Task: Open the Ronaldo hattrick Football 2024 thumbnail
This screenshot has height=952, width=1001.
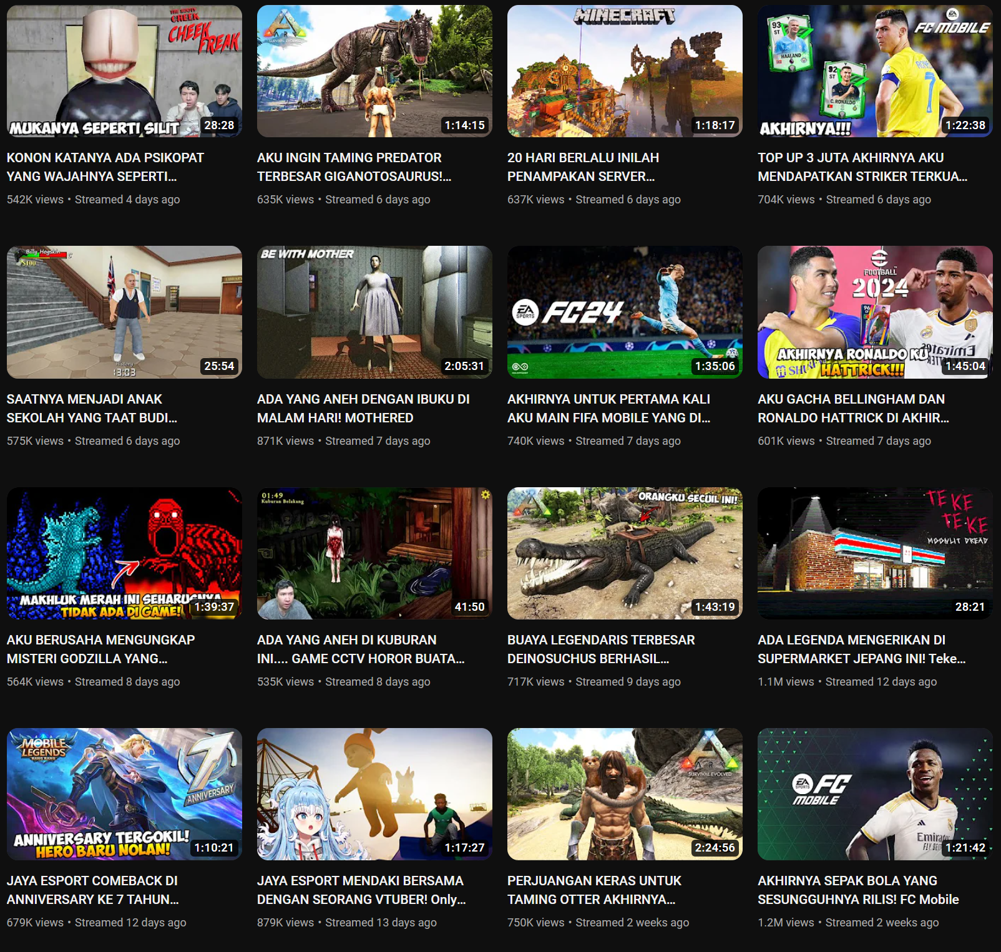Action: 875,312
